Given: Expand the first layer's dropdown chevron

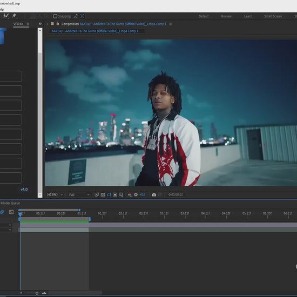Looking at the screenshot, I should click(10, 225).
